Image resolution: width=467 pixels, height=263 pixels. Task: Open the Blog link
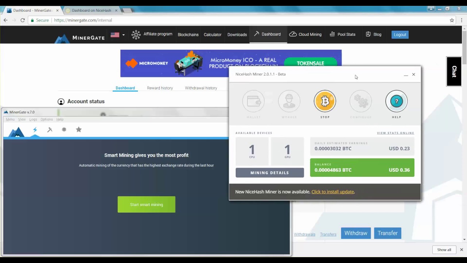point(373,34)
